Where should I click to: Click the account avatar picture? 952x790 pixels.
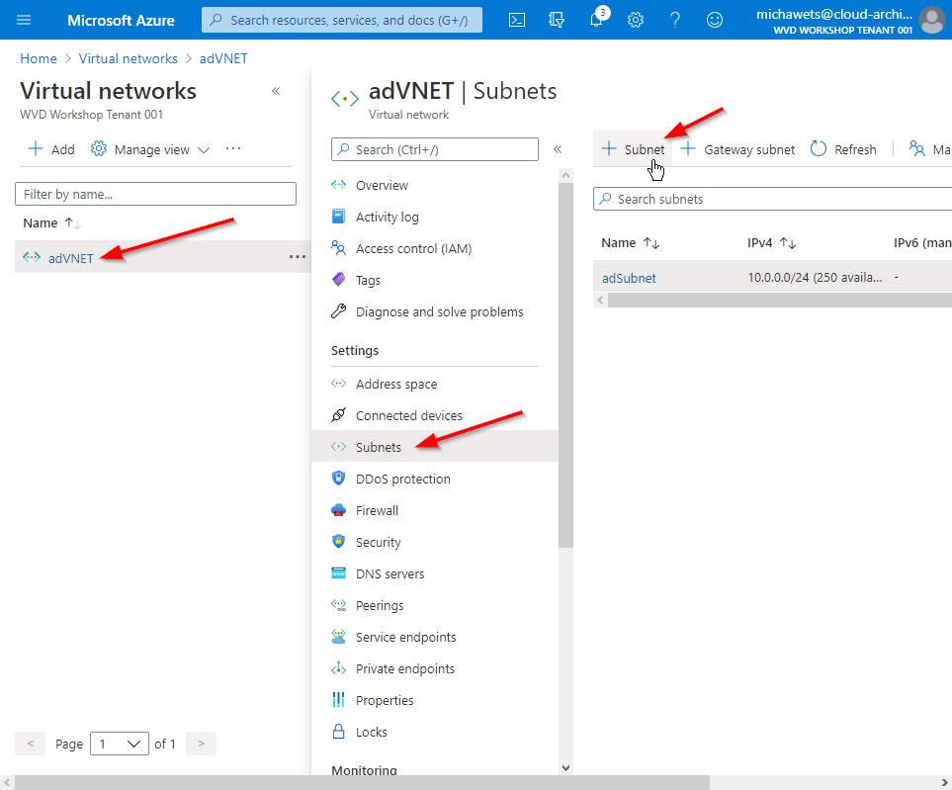[932, 20]
